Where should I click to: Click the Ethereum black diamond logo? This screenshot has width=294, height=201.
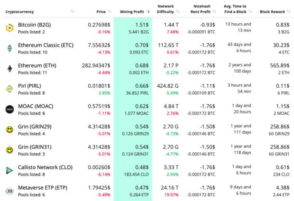(9, 69)
